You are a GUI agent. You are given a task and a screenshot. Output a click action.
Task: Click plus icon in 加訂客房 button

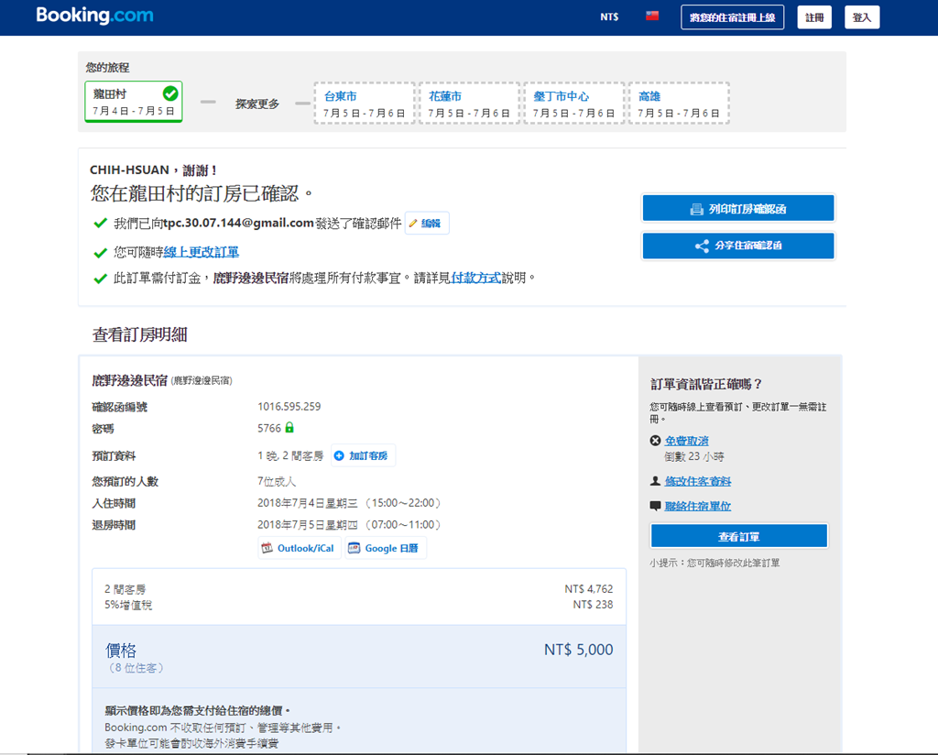pyautogui.click(x=339, y=456)
